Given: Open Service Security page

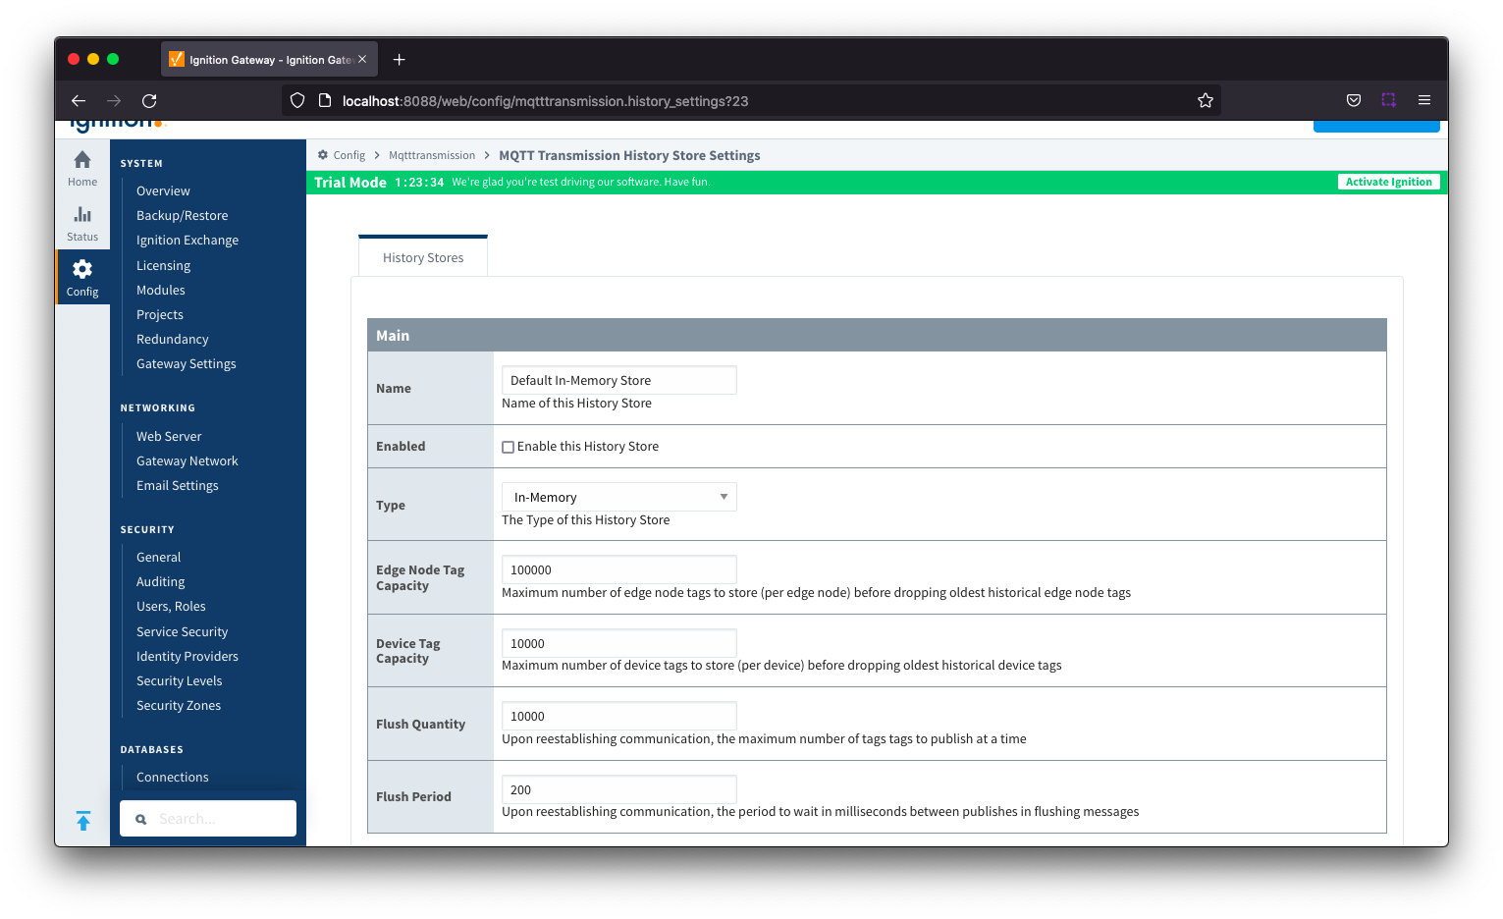Looking at the screenshot, I should pos(183,631).
